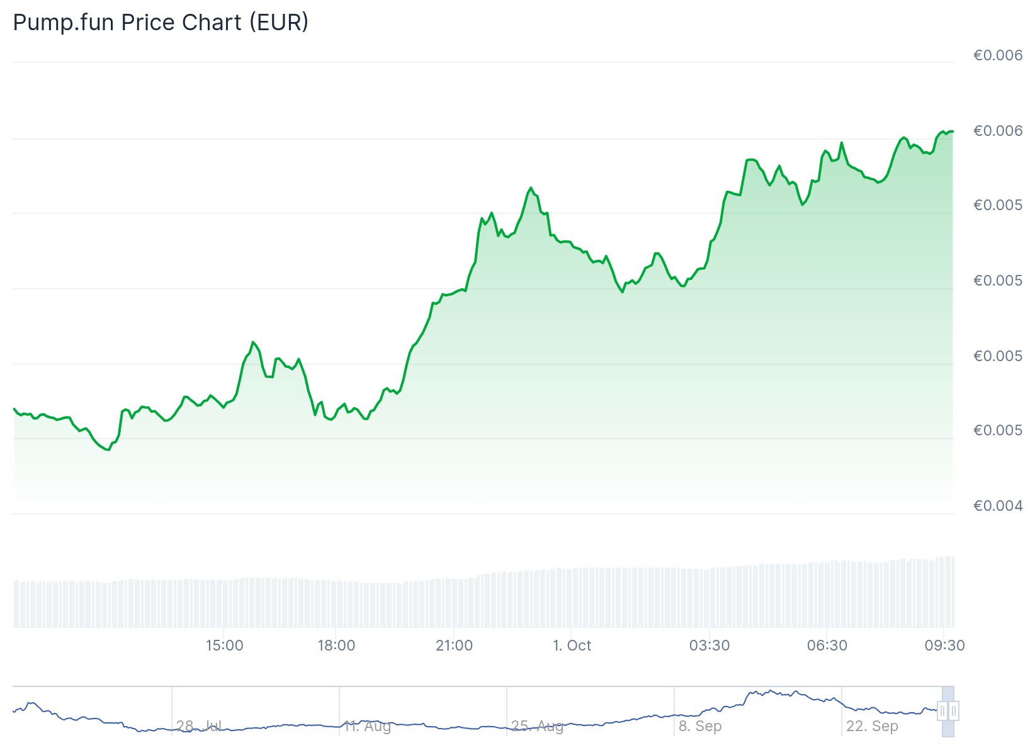Click the Pump.fun Price Chart (EUR) title
Viewport: 1035px width, 755px height.
(161, 23)
